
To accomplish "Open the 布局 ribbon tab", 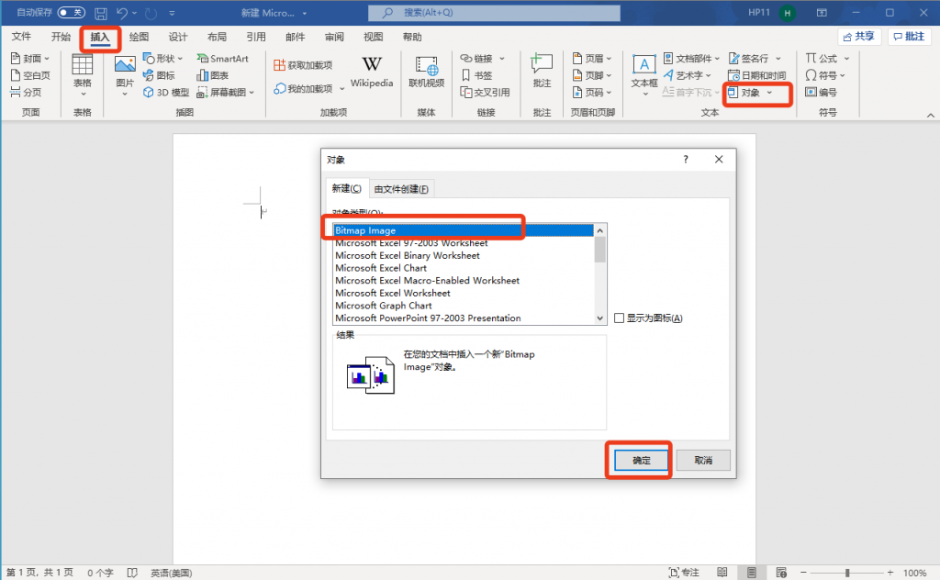I will tap(217, 37).
